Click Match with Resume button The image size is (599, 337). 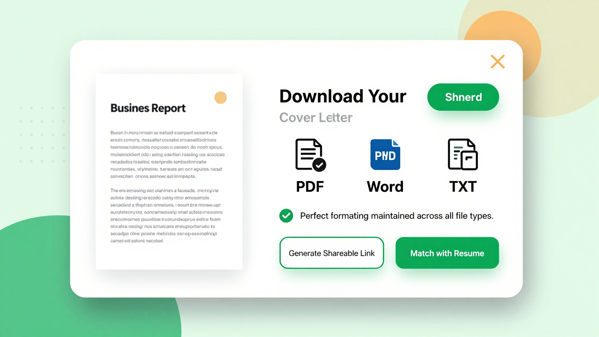point(447,253)
